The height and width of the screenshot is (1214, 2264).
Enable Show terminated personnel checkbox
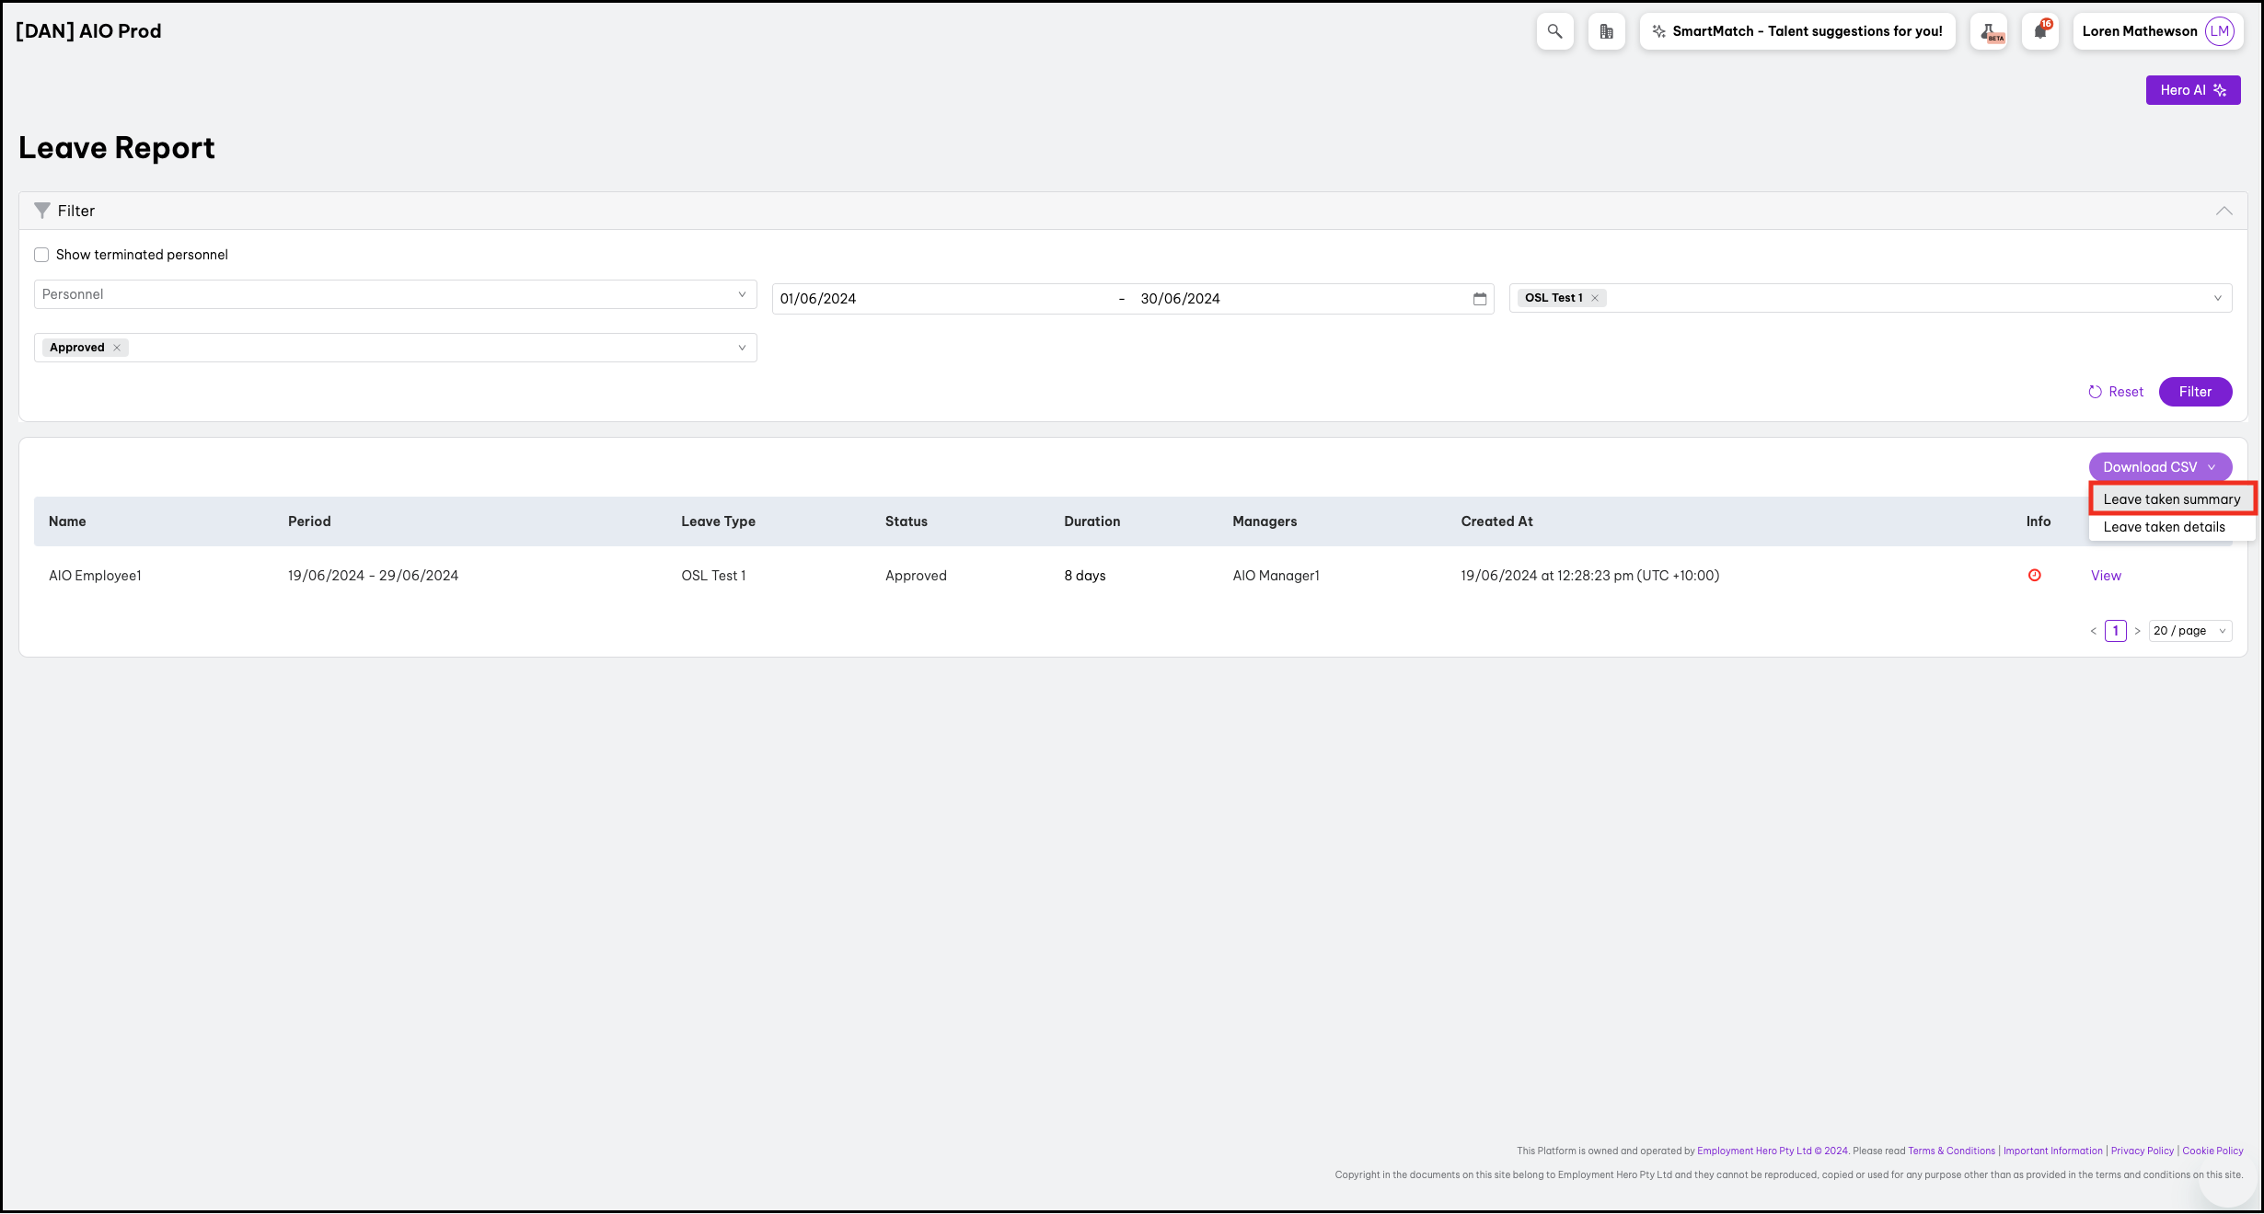(x=41, y=255)
